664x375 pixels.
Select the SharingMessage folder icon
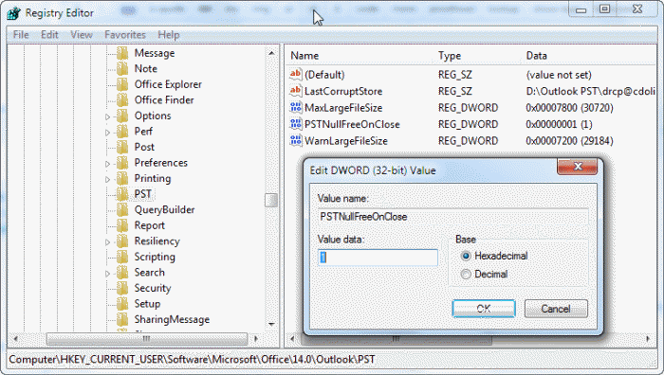(122, 319)
